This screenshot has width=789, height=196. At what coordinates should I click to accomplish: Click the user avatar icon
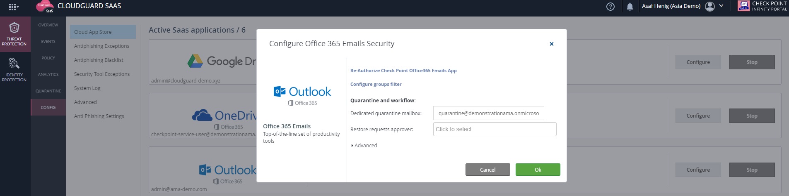(x=709, y=6)
